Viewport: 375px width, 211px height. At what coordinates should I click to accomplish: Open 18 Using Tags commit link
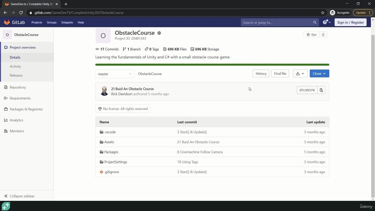point(187,162)
